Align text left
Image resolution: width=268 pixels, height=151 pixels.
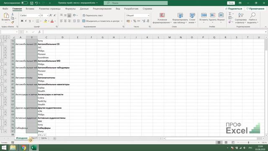coord(62,21)
